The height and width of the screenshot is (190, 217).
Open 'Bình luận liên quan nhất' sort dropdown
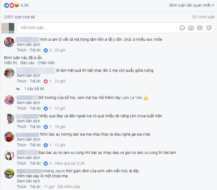coord(192,5)
